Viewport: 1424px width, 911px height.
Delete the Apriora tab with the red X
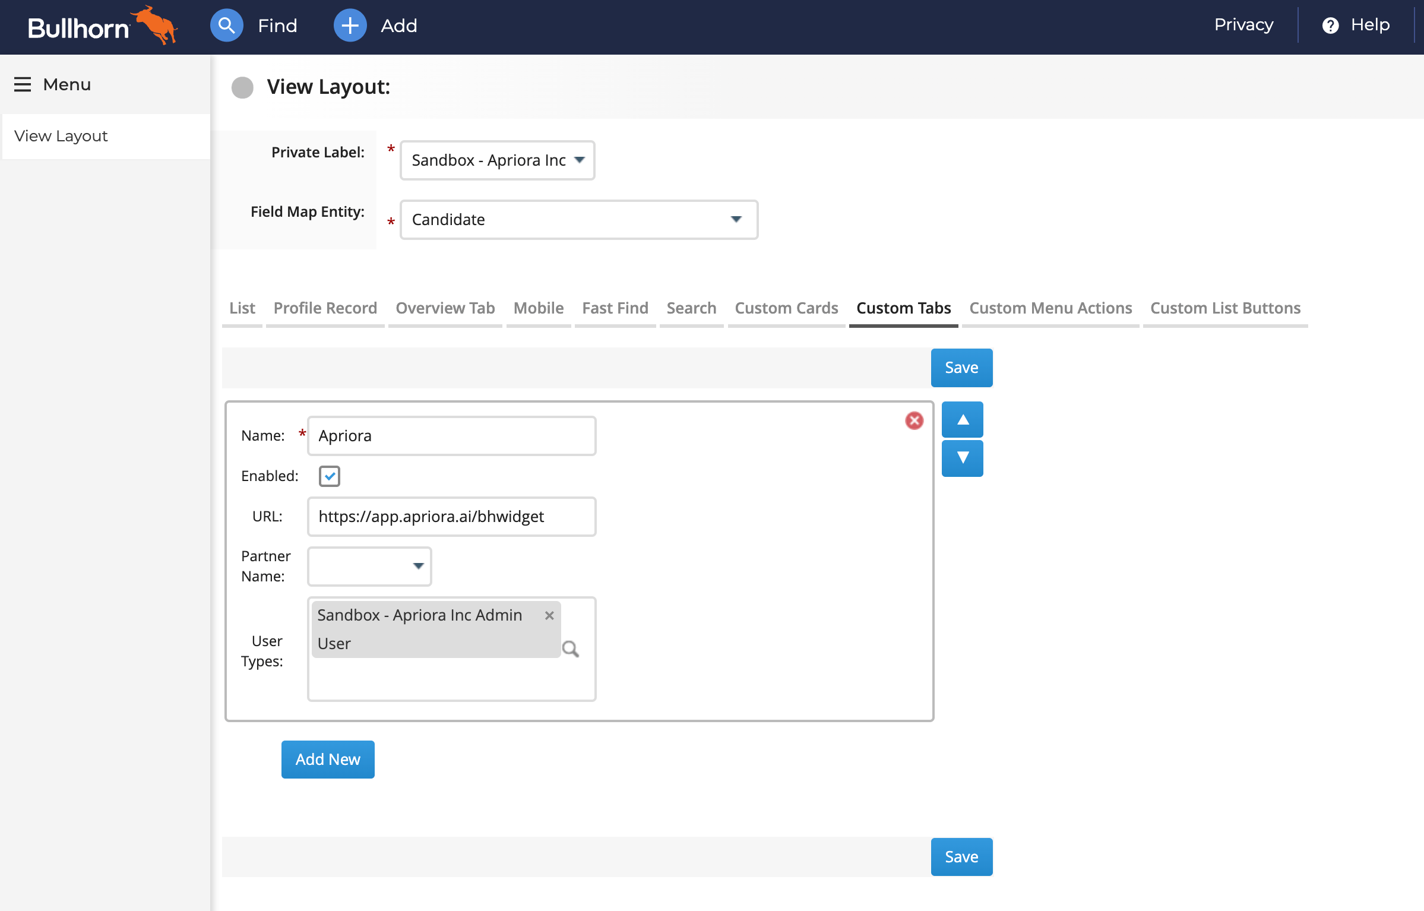coord(914,420)
